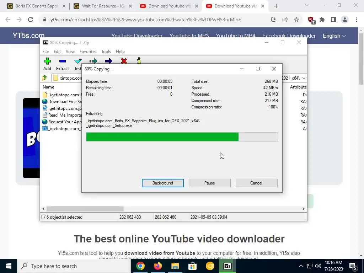Click the Background button in copy dialog

[x=163, y=183]
